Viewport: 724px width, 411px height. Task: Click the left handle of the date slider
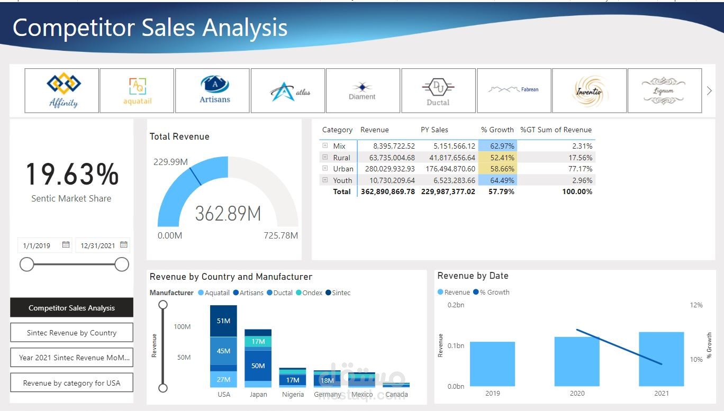click(26, 264)
